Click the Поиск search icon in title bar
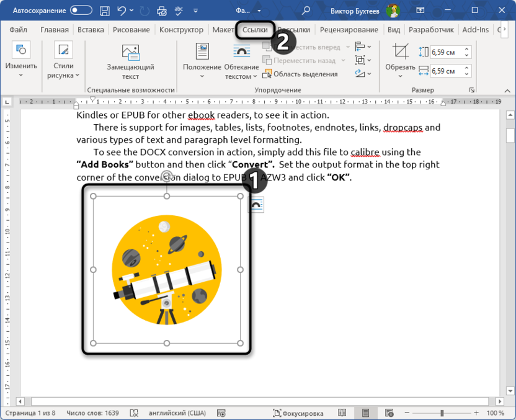The height and width of the screenshot is (420, 516). [306, 10]
